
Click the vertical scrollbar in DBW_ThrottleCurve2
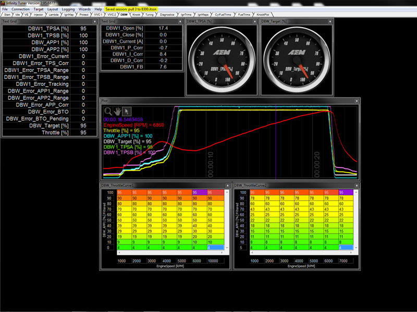[x=356, y=220]
